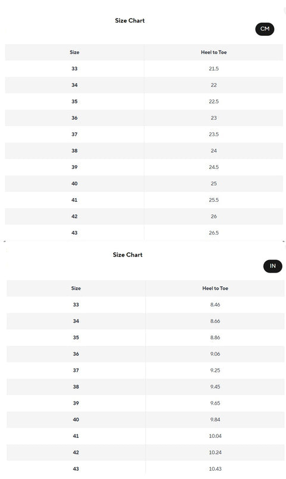This screenshot has height=479, width=286.
Task: Toggle the IN unit button
Action: point(272,266)
